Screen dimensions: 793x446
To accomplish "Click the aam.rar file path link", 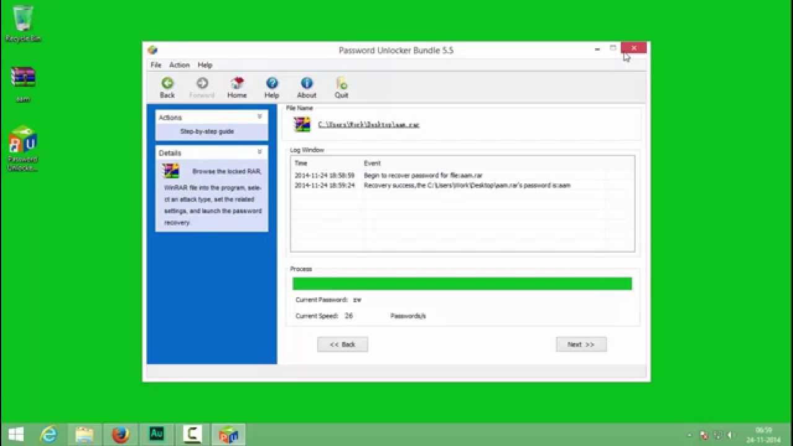I will point(369,125).
